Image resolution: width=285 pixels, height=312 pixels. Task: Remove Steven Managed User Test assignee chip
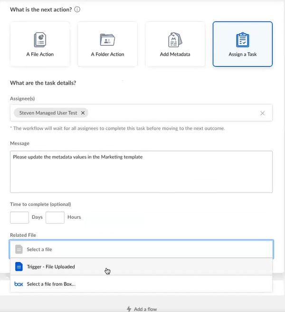83,113
